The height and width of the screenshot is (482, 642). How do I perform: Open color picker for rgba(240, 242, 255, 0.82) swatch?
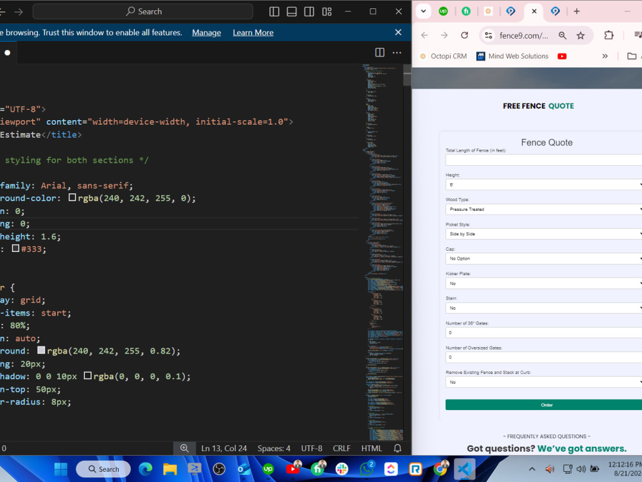click(41, 350)
